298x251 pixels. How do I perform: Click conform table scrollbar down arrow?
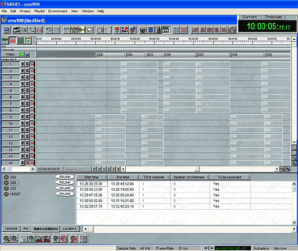pyautogui.click(x=294, y=223)
